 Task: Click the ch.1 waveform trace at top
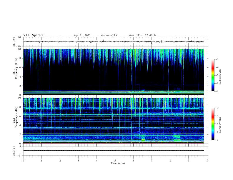pyautogui.click(x=114, y=42)
